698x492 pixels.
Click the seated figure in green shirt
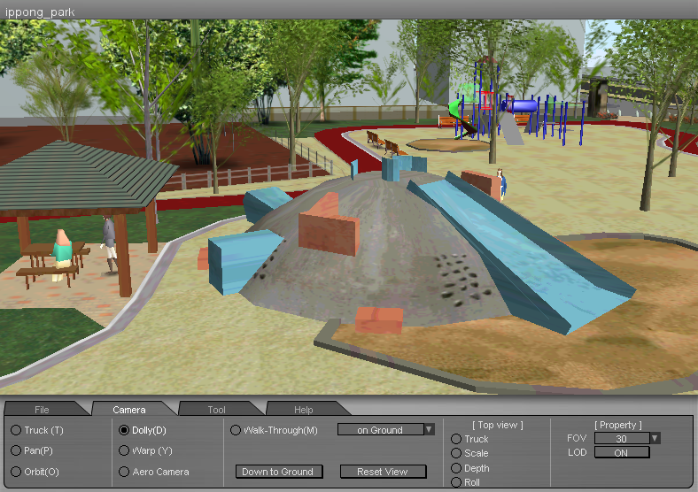pos(61,256)
